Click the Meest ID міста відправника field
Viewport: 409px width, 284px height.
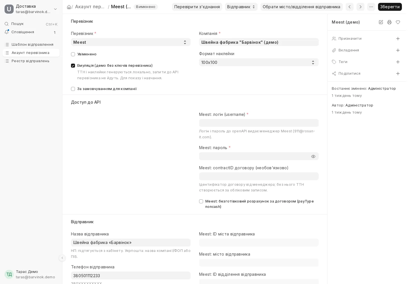coord(259,243)
